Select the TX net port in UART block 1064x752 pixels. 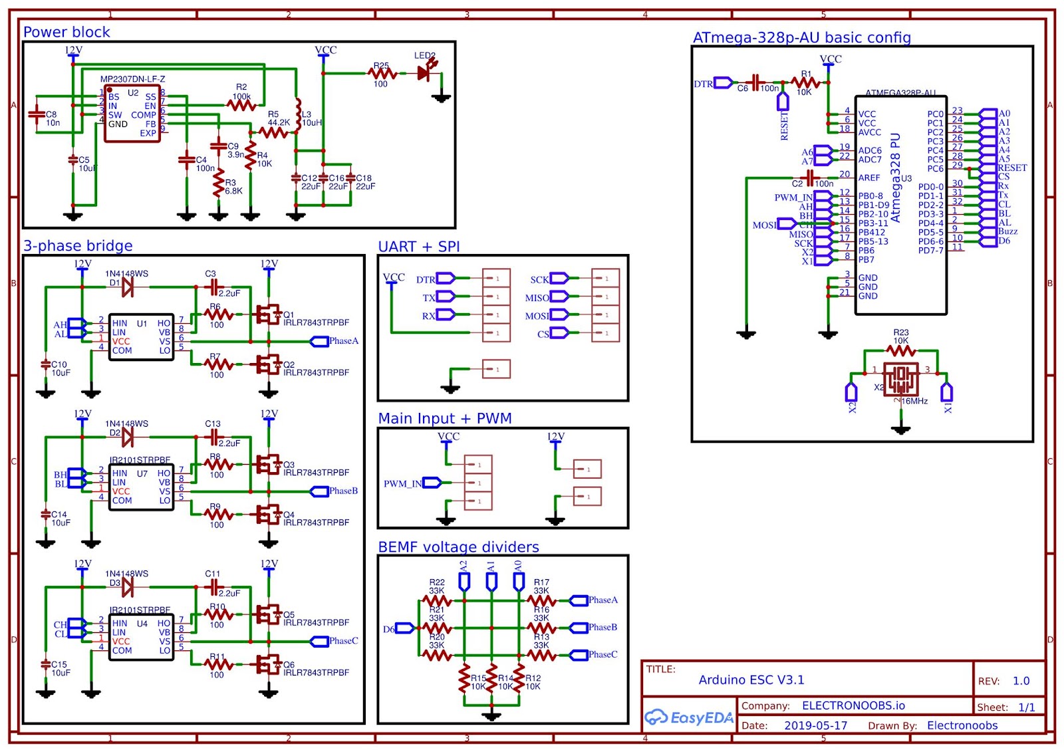(445, 297)
